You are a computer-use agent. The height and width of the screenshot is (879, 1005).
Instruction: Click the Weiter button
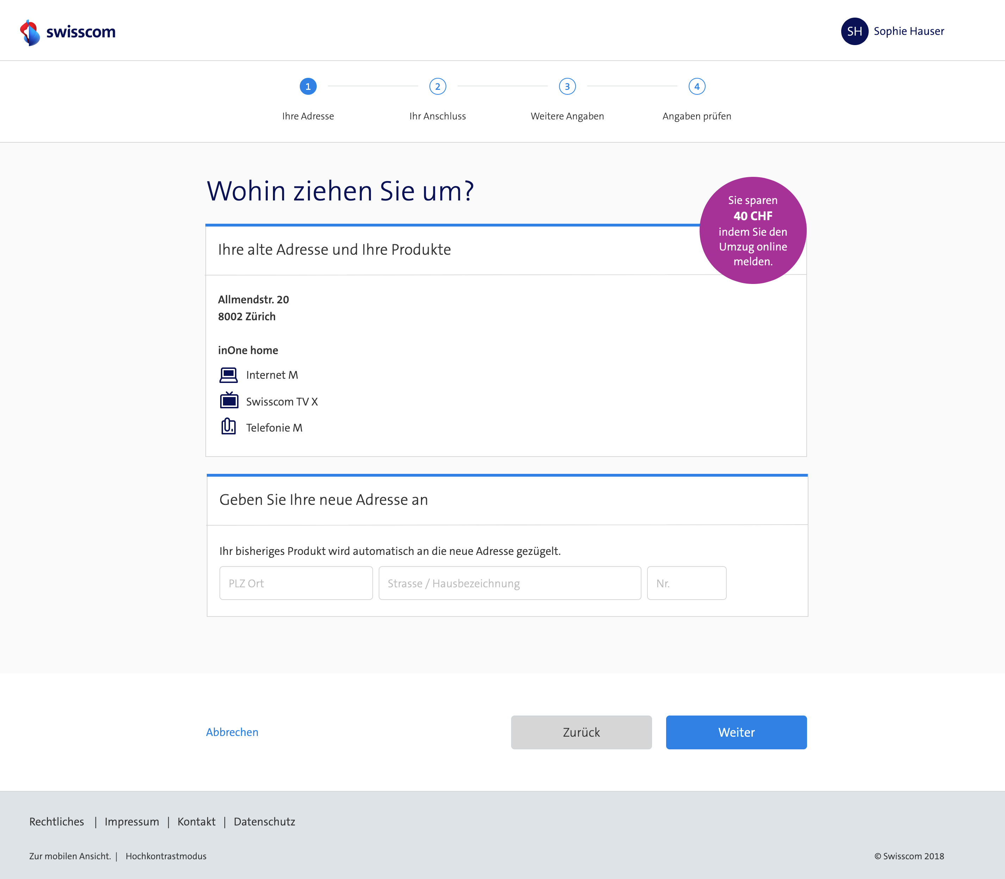coord(736,732)
